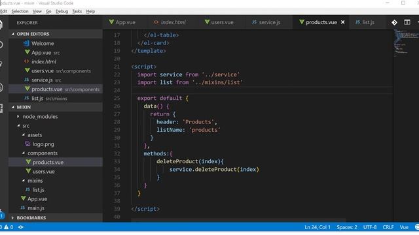Image resolution: width=419 pixels, height=235 pixels.
Task: Click the main.js JS file icon
Action: (23, 208)
